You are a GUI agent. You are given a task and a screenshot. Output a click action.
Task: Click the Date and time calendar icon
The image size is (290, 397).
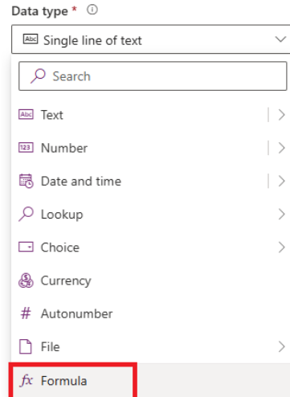26,181
